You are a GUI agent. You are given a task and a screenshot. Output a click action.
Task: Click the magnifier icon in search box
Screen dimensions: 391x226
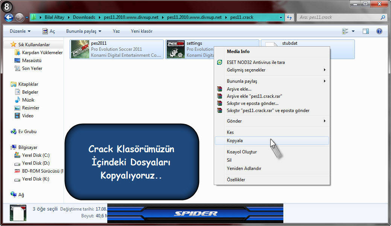pyautogui.click(x=383, y=17)
